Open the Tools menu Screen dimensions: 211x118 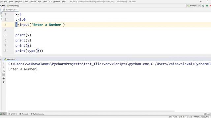point(45,1)
